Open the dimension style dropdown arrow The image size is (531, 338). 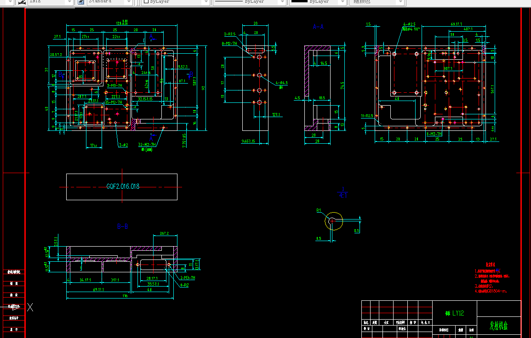[69, 2]
